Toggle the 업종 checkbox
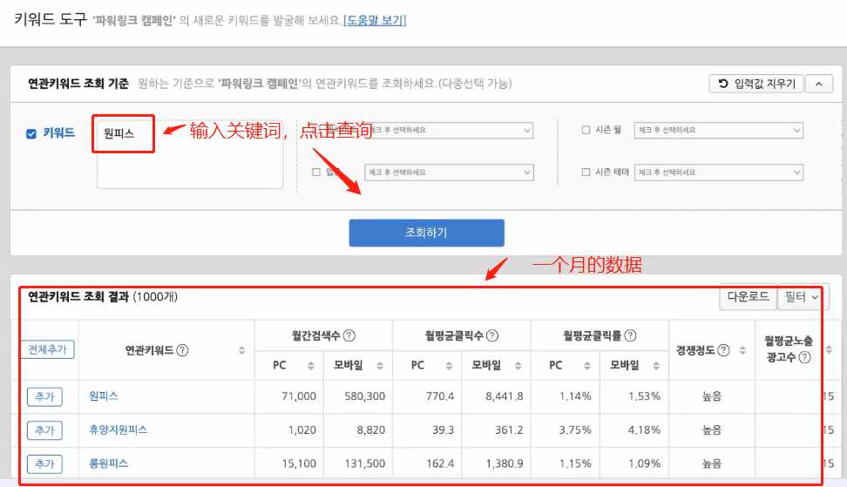Screen dimensions: 847x487 (316, 172)
